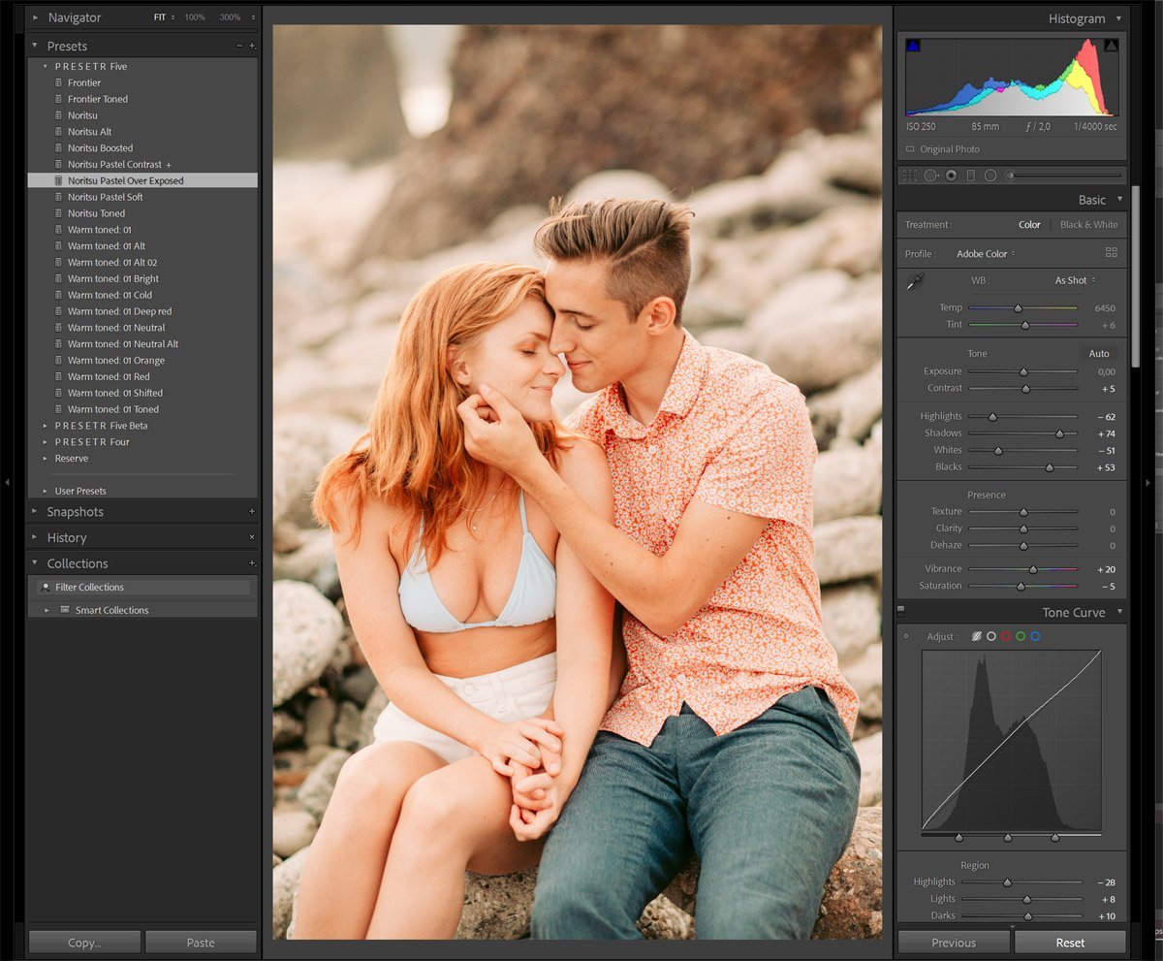
Task: Click the Filter Collections search field
Action: 143,587
